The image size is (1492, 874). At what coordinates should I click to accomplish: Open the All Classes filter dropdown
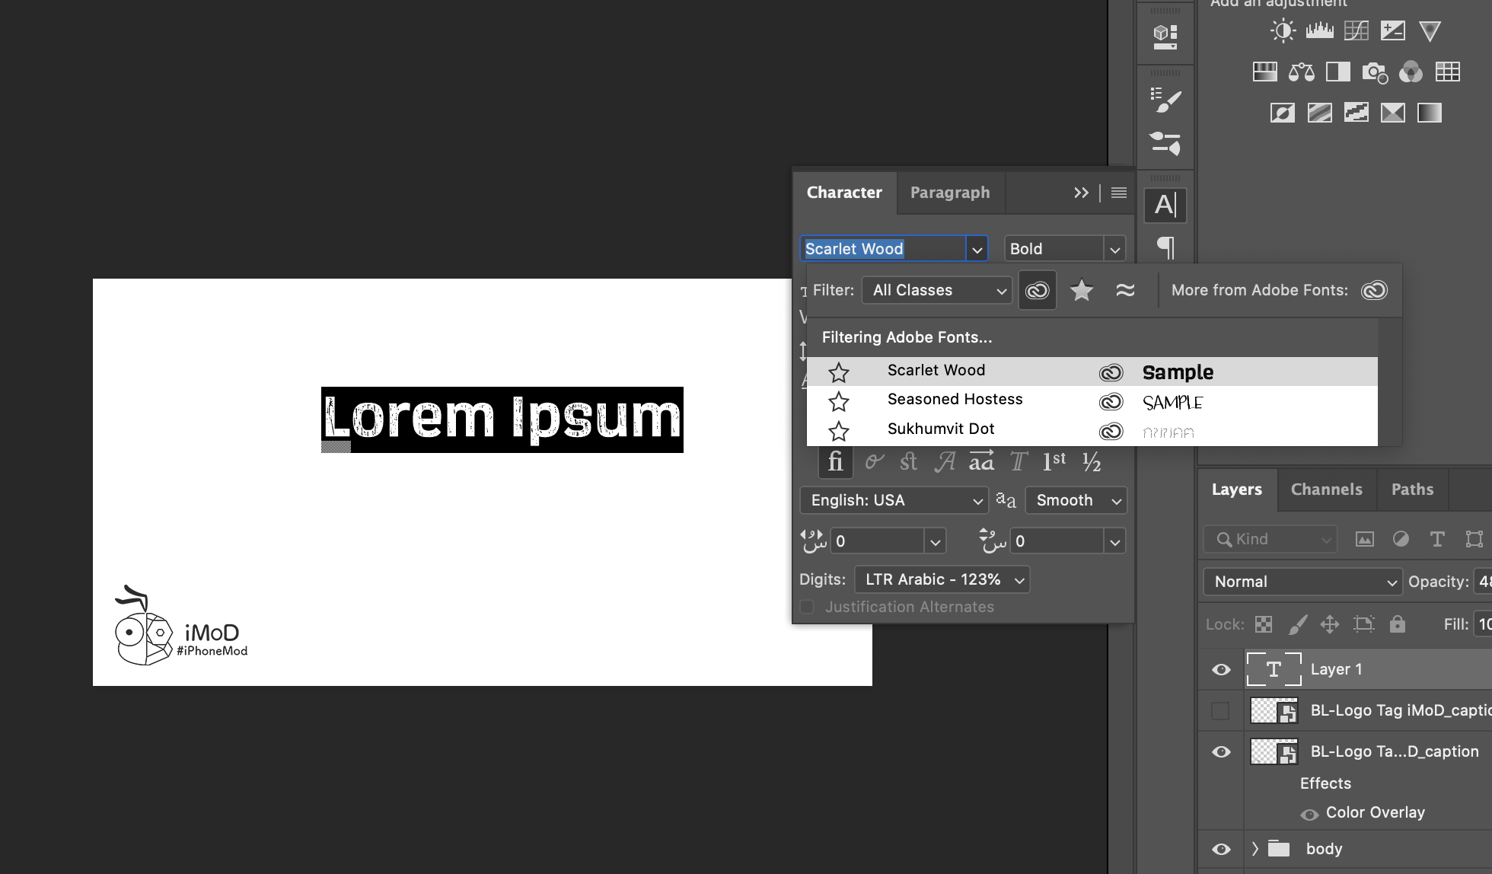point(936,290)
